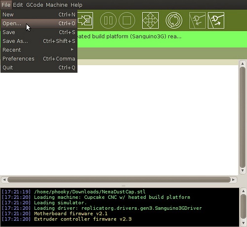Click the Connect plug icon
Viewport: 247px width, 227px height.
[197, 20]
